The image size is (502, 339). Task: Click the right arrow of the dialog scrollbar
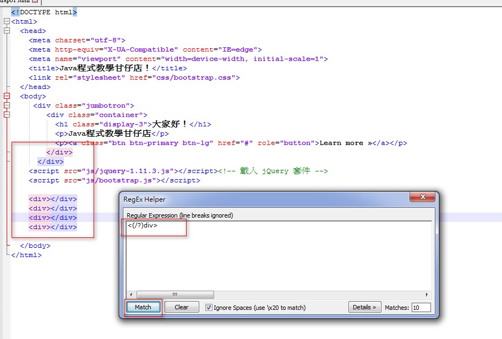click(428, 294)
